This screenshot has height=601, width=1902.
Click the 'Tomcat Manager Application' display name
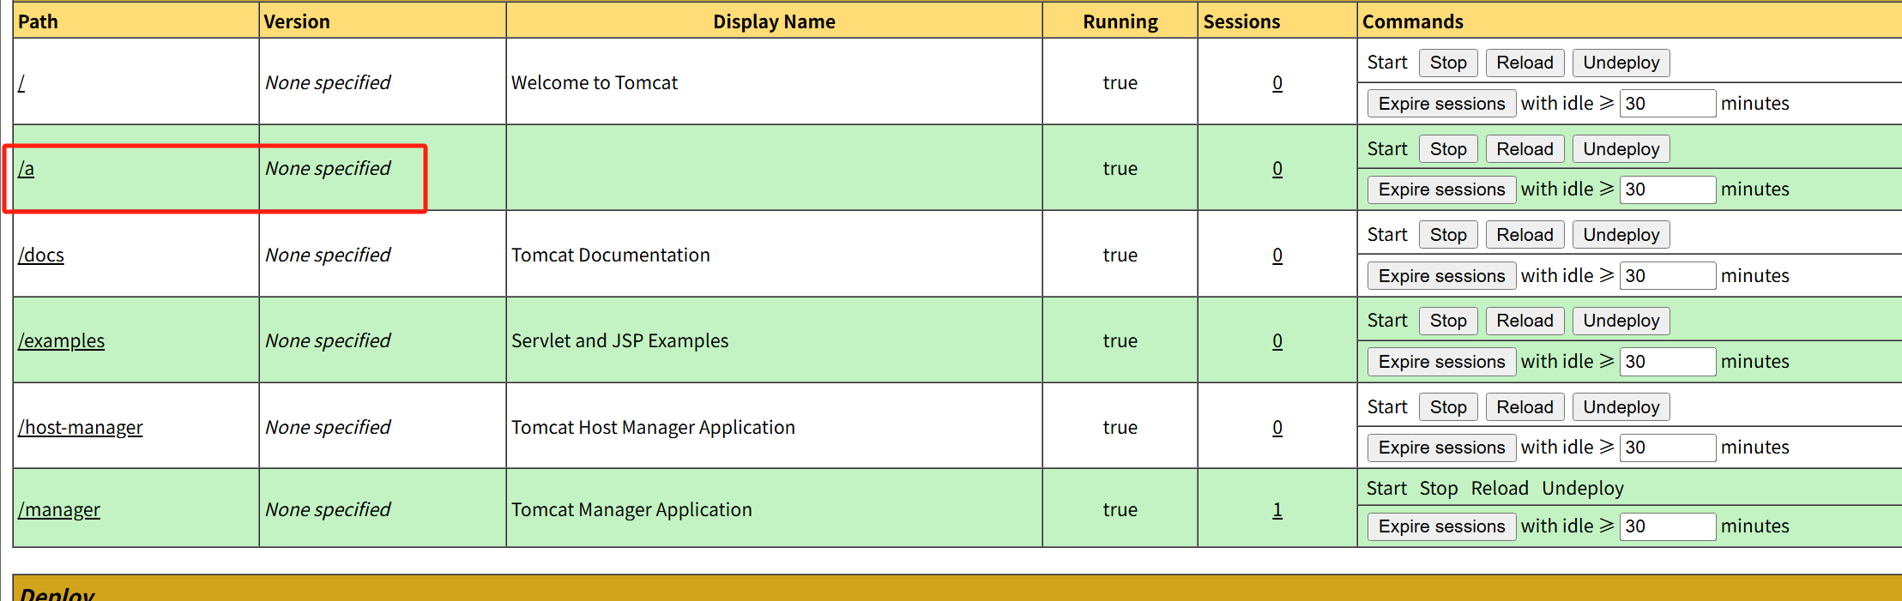(631, 510)
